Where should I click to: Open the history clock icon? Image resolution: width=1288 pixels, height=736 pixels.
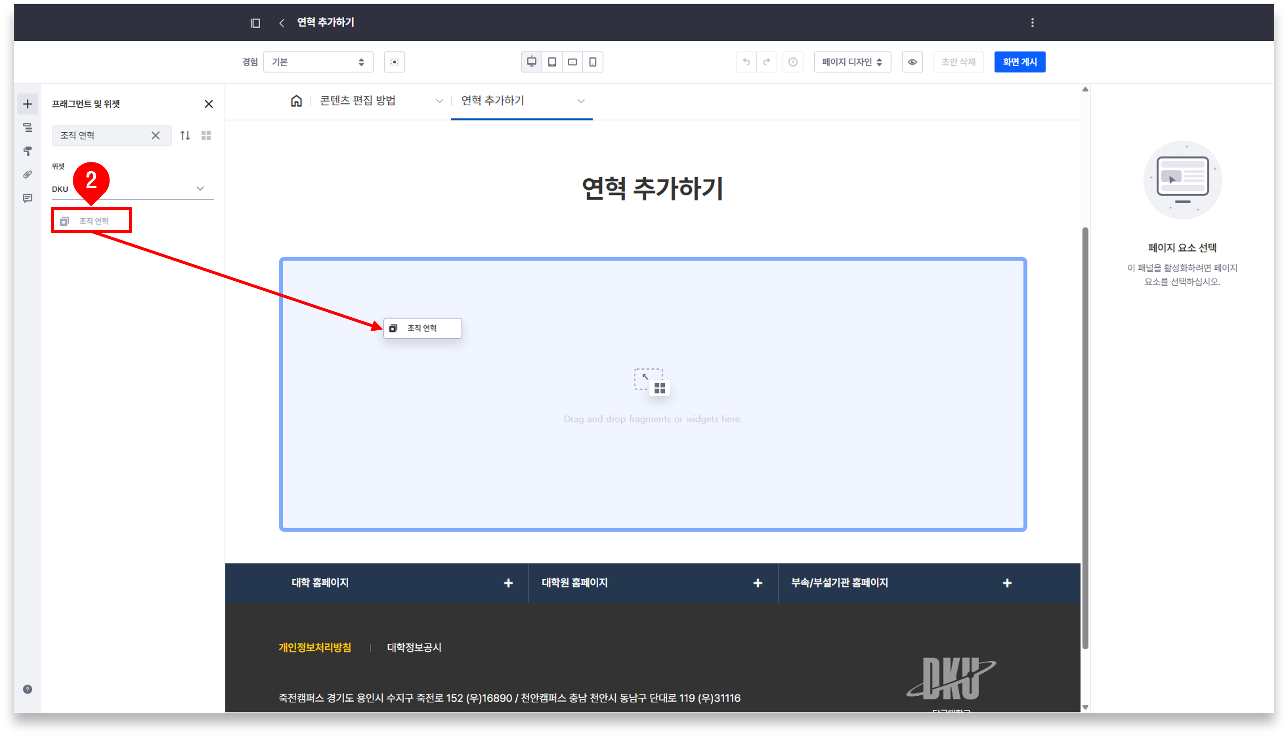click(x=793, y=62)
